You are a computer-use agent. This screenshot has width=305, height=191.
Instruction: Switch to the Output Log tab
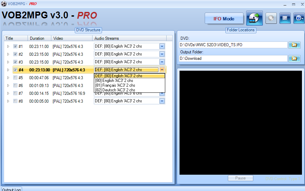pyautogui.click(x=12, y=189)
